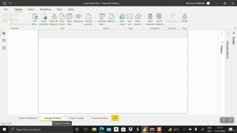This screenshot has height=133, width=237.
Task: Open the Help ribbon tab
Action: pos(71,9)
